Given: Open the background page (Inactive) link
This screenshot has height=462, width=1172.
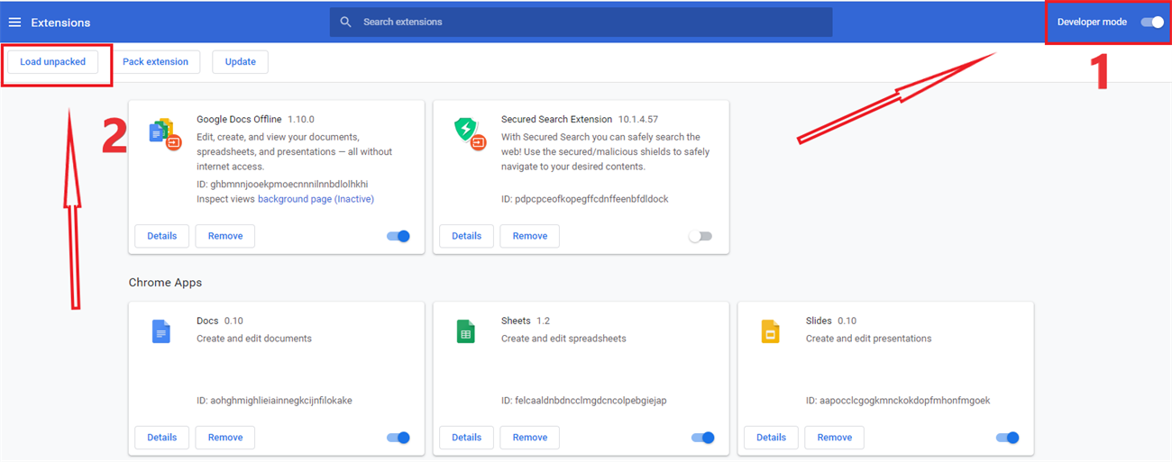Looking at the screenshot, I should pos(316,199).
